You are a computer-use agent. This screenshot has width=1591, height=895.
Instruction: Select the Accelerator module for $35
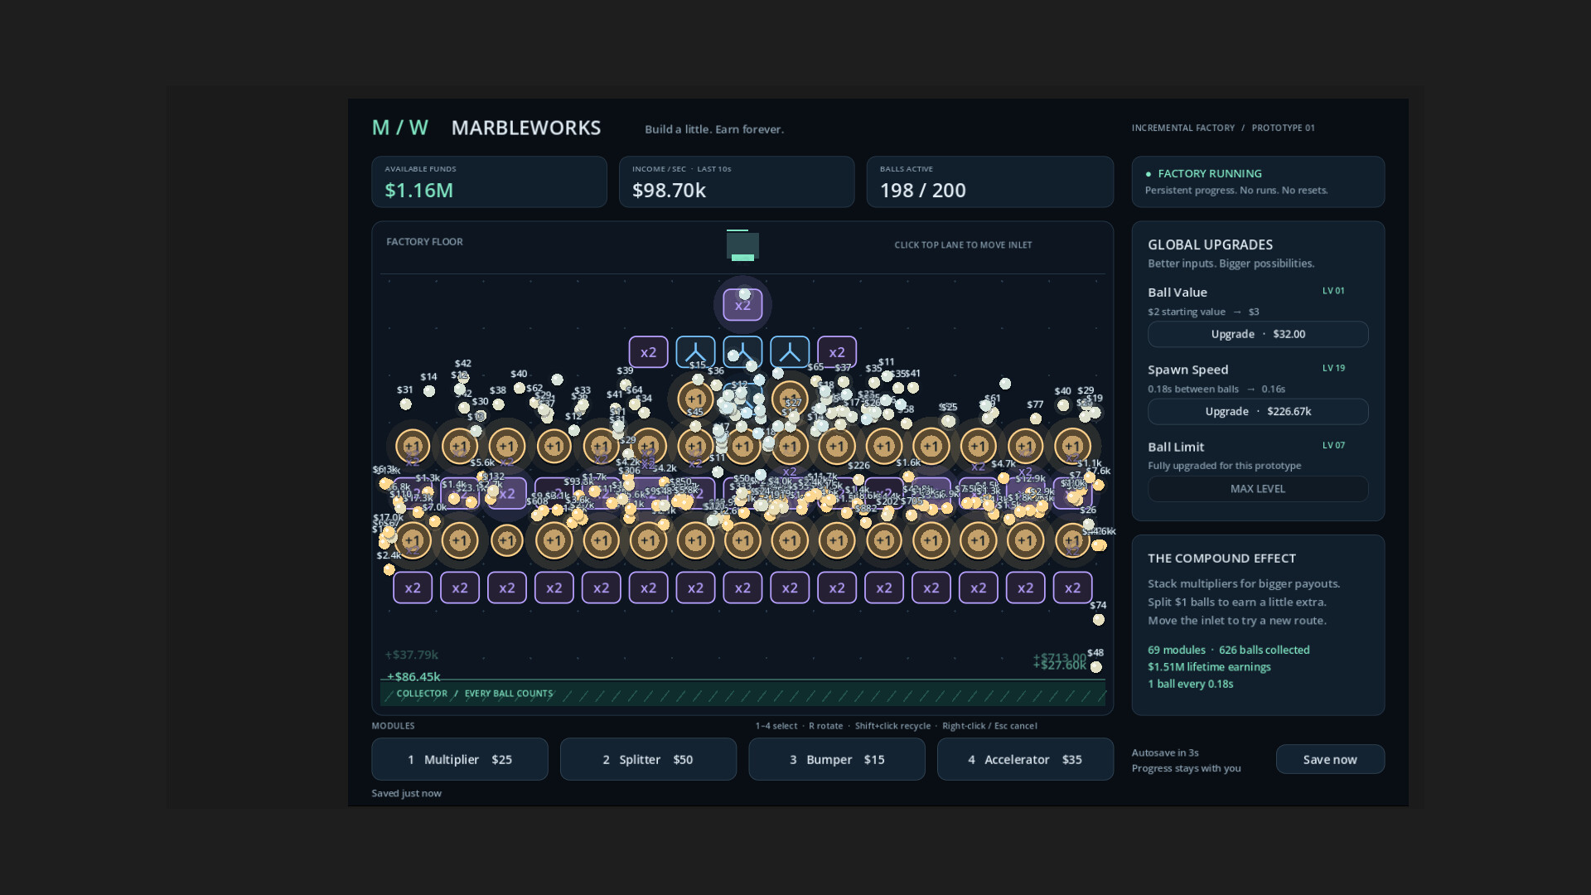pyautogui.click(x=1025, y=759)
